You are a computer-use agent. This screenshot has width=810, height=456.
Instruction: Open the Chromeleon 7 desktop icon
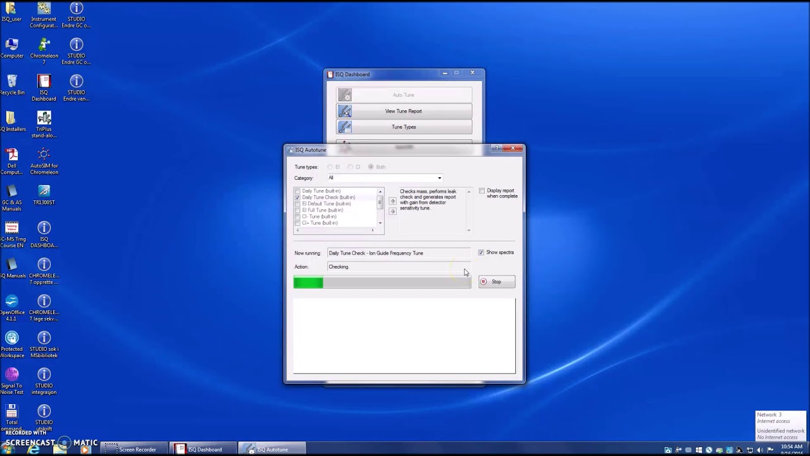(x=44, y=51)
